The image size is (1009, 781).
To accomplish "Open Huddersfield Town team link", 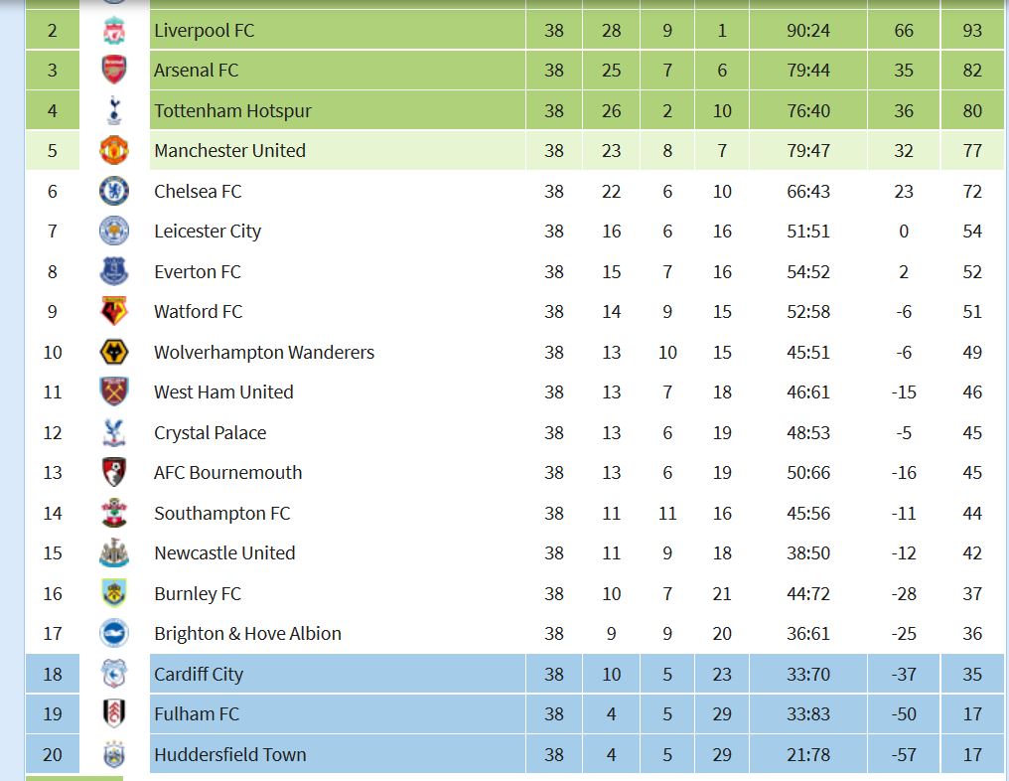I will (x=229, y=754).
